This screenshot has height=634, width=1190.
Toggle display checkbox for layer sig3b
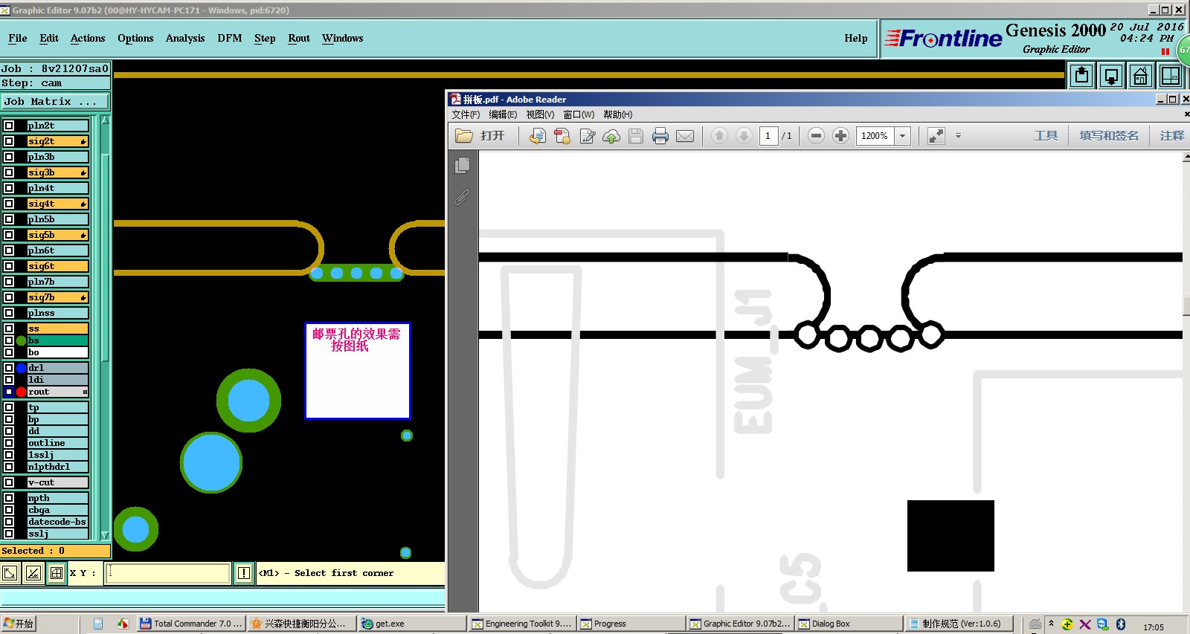point(9,172)
